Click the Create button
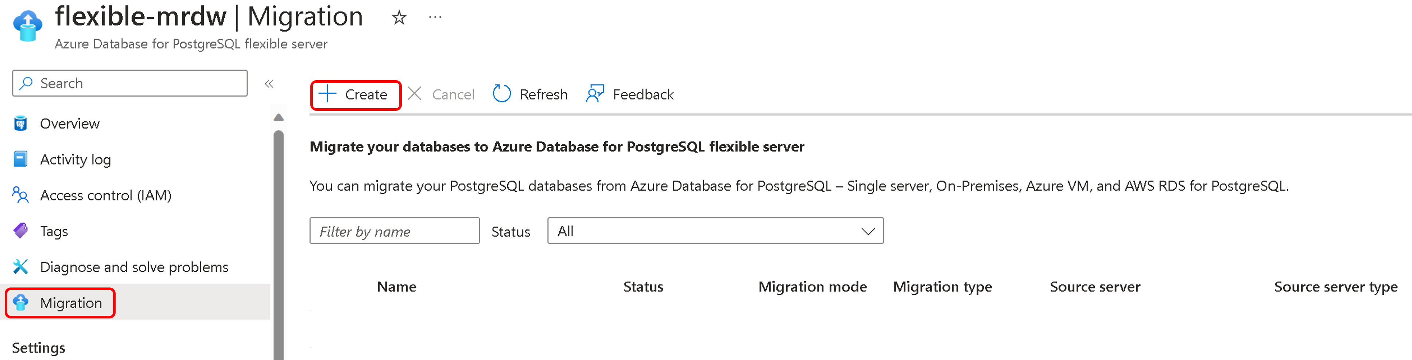 [x=355, y=95]
